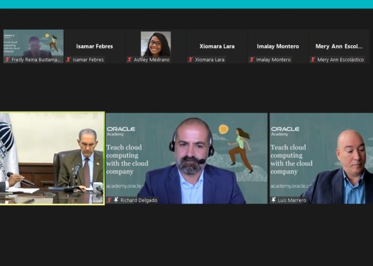Screen dimensions: 373x266
Task: Select Ashley Medrano's profile photo thumbnail
Action: click(156, 44)
